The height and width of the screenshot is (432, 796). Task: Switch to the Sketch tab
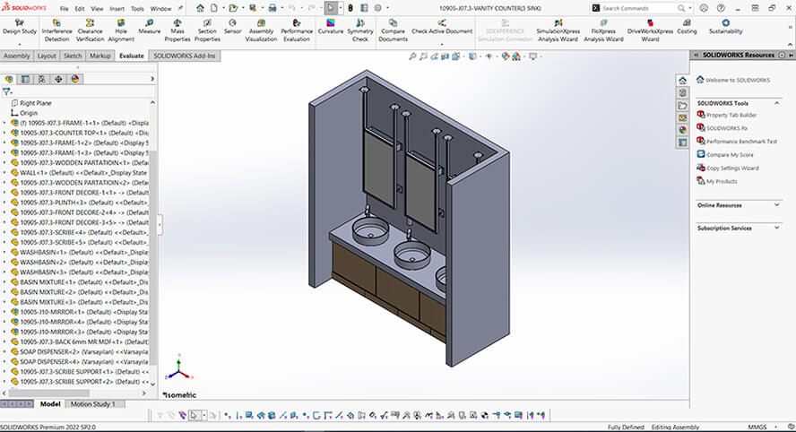73,56
